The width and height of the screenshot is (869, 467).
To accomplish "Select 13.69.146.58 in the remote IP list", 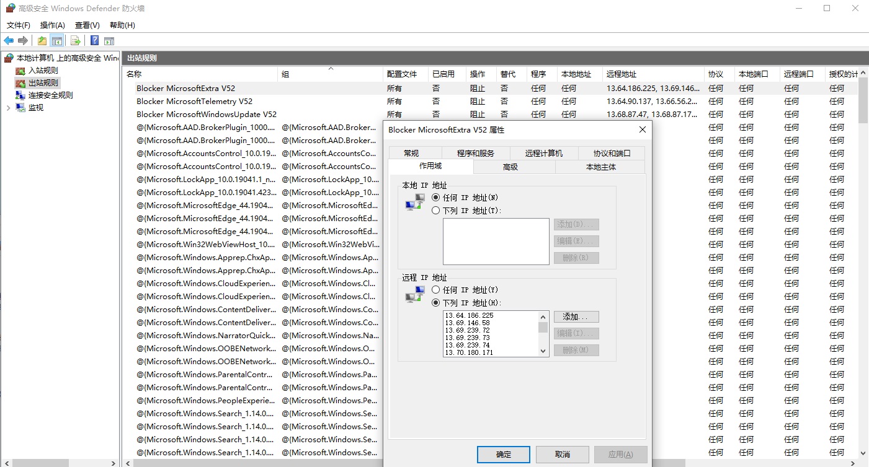I will [x=467, y=323].
